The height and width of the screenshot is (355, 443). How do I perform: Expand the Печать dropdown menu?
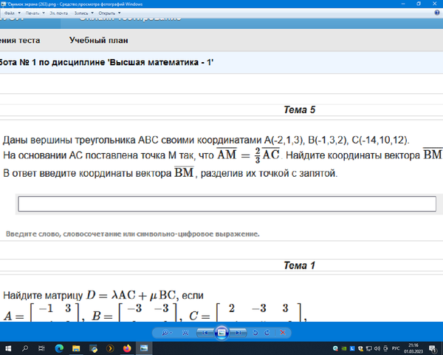pyautogui.click(x=35, y=13)
